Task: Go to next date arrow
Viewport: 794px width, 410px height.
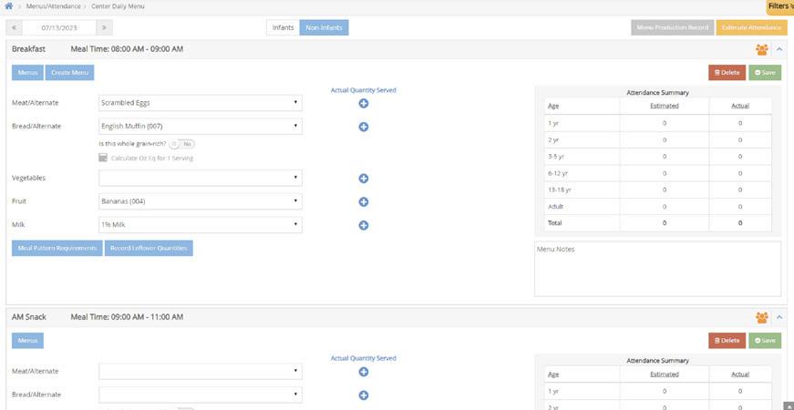Action: pyautogui.click(x=104, y=28)
